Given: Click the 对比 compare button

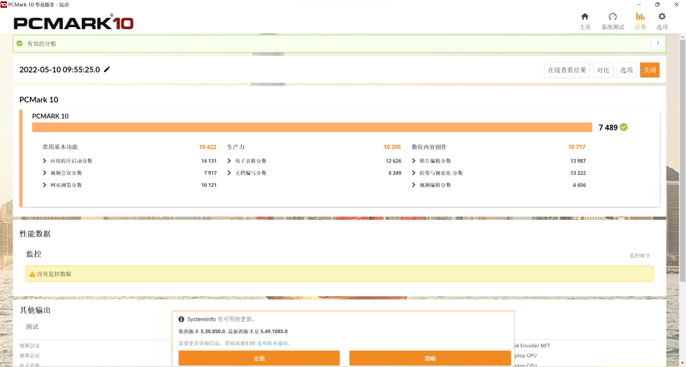Looking at the screenshot, I should (x=603, y=70).
